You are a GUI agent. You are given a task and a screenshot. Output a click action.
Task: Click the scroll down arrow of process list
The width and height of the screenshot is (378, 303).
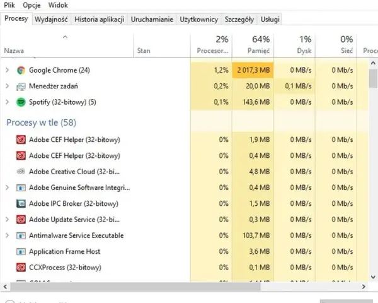pyautogui.click(x=373, y=277)
